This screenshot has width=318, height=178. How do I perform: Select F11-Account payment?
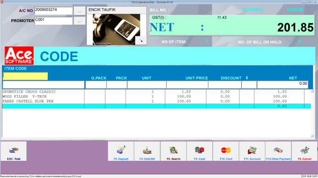pos(252,151)
